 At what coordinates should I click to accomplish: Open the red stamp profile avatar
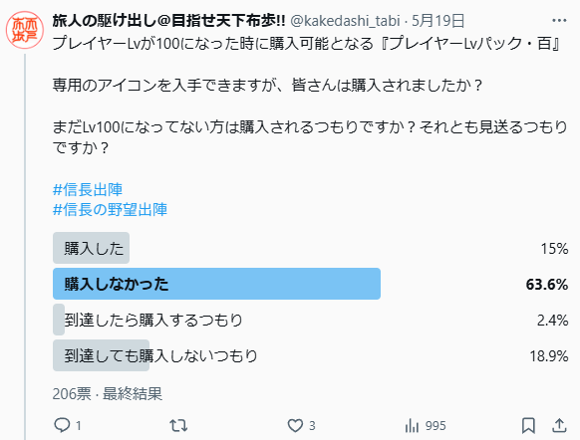click(x=25, y=30)
